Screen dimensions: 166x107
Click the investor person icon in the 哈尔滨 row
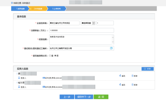click(x=19, y=87)
